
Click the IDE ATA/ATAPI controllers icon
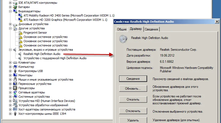[15, 3]
